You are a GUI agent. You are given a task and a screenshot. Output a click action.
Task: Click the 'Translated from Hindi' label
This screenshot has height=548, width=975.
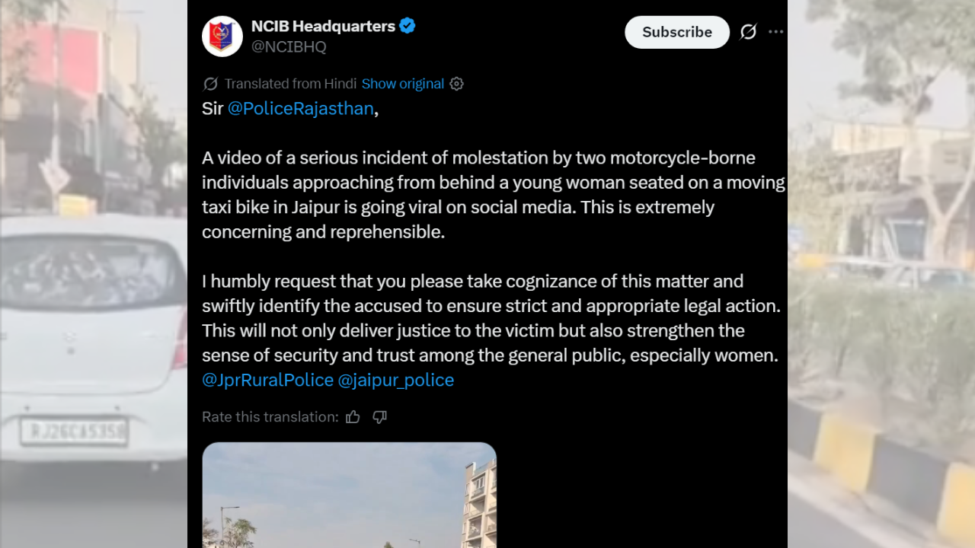290,84
